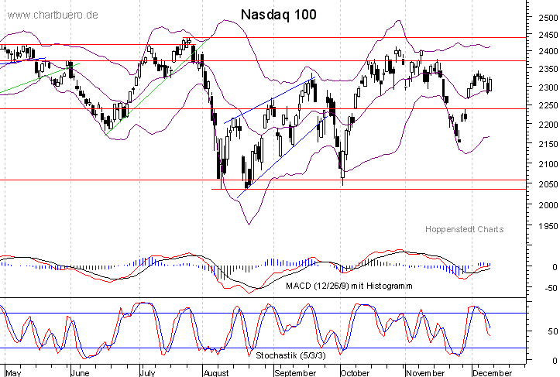Select the August label on the time axis
Viewport: 560px width, 377px height.
click(x=216, y=373)
